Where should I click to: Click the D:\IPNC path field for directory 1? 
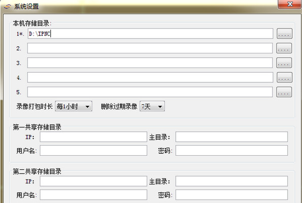click(150, 34)
